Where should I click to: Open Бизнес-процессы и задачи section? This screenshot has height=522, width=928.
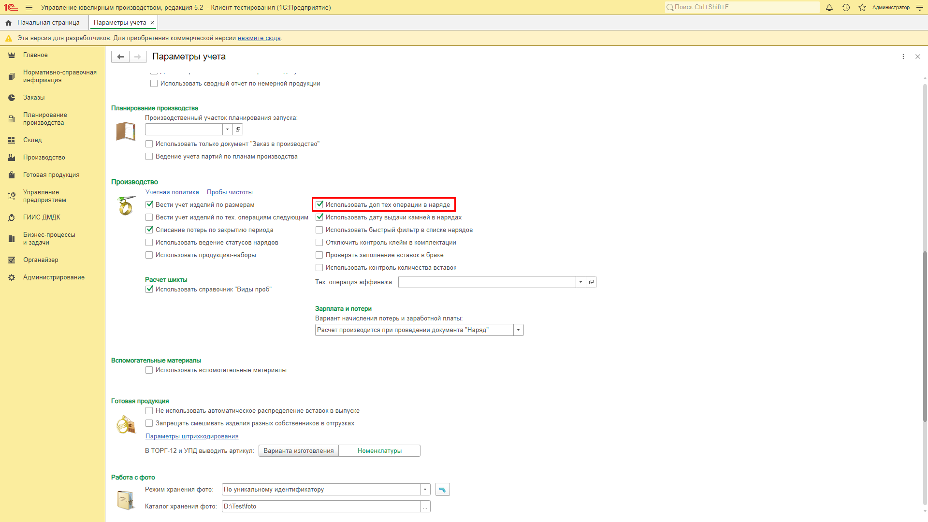[x=49, y=239]
